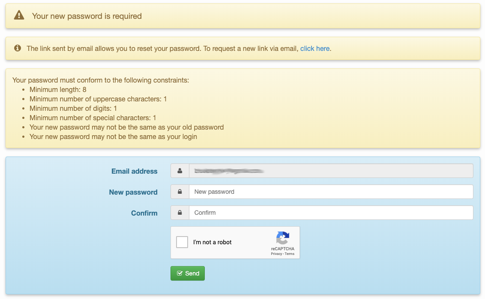Click the lock icon in New password row
This screenshot has width=485, height=299.
coord(180,192)
